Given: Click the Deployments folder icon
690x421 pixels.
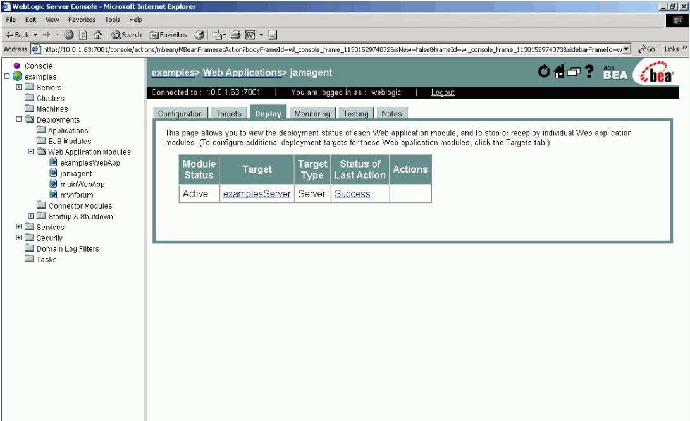Looking at the screenshot, I should pos(30,119).
